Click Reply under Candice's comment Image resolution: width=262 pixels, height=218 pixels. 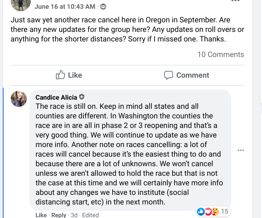tap(59, 215)
